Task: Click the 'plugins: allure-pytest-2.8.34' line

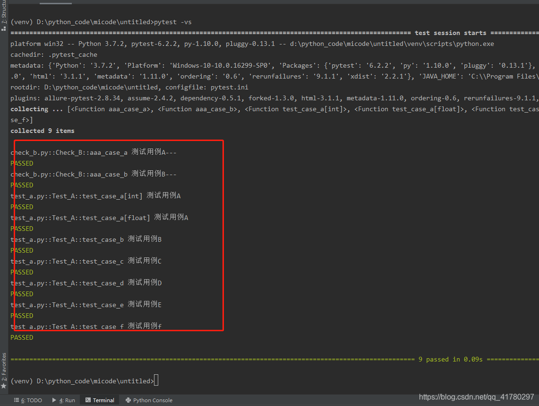Action: click(x=274, y=98)
